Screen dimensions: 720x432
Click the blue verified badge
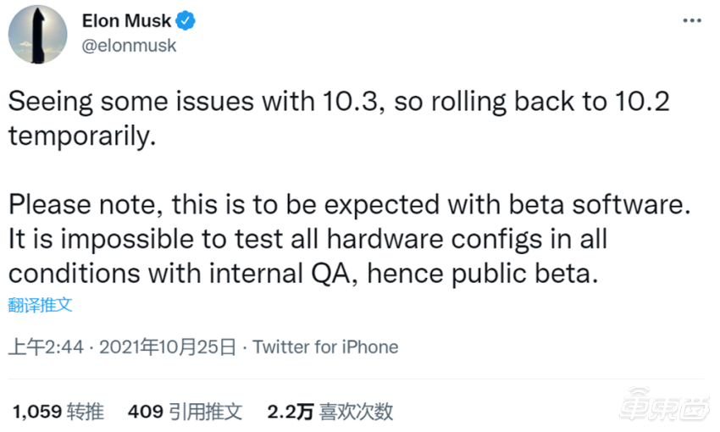pyautogui.click(x=186, y=21)
